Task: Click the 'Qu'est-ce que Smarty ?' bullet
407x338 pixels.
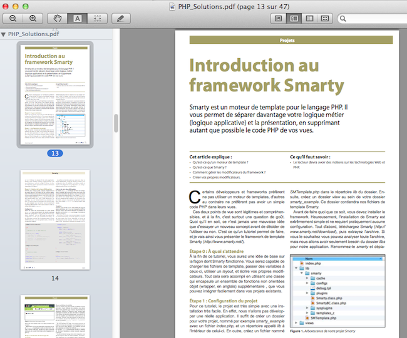Action: click(210, 167)
